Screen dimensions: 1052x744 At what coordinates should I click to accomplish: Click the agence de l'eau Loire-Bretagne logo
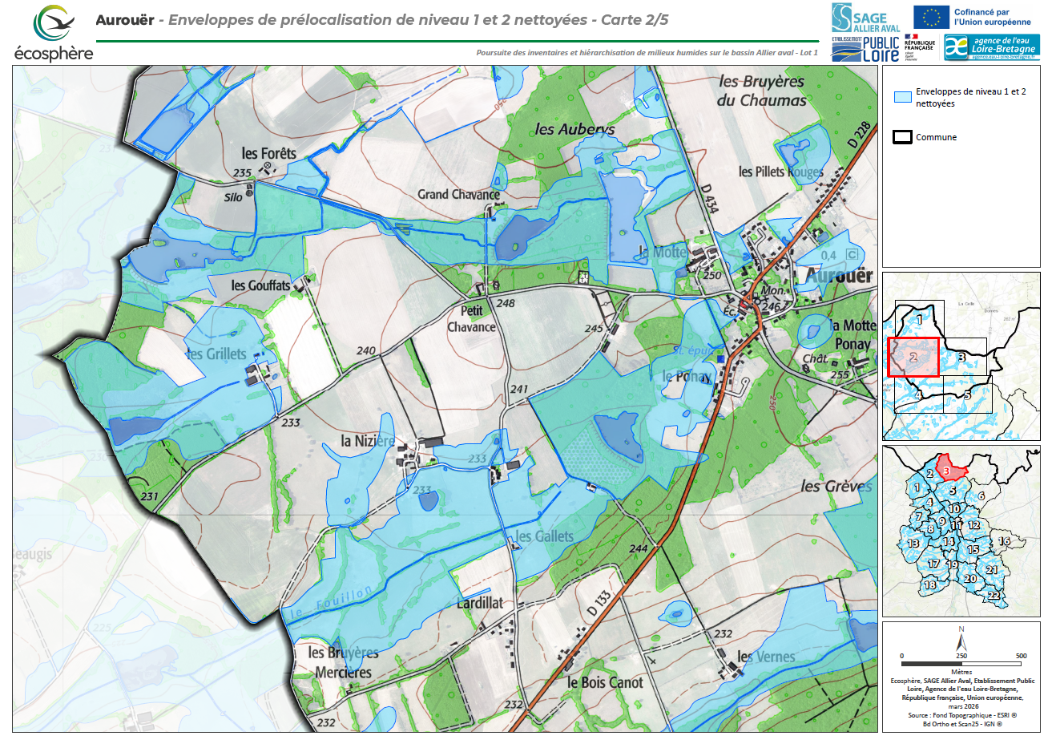[991, 47]
